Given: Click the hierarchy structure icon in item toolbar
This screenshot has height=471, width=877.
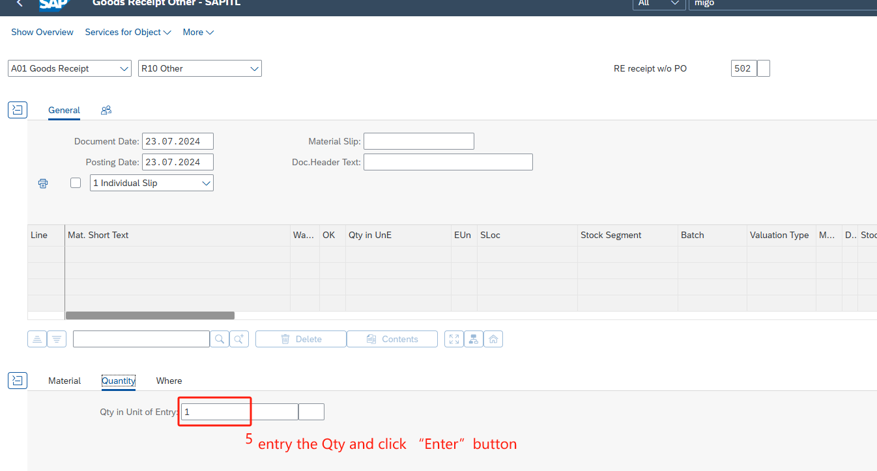Looking at the screenshot, I should pyautogui.click(x=474, y=339).
